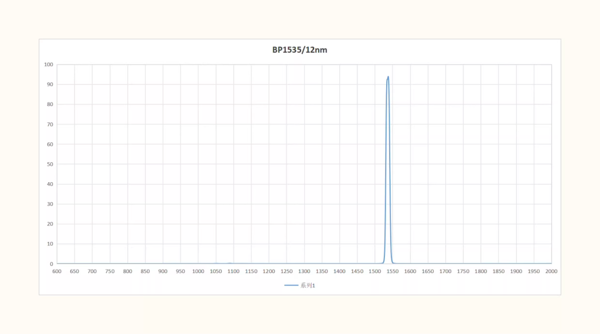Select the x-axis label 1300
Image resolution: width=600 pixels, height=334 pixels.
(304, 271)
